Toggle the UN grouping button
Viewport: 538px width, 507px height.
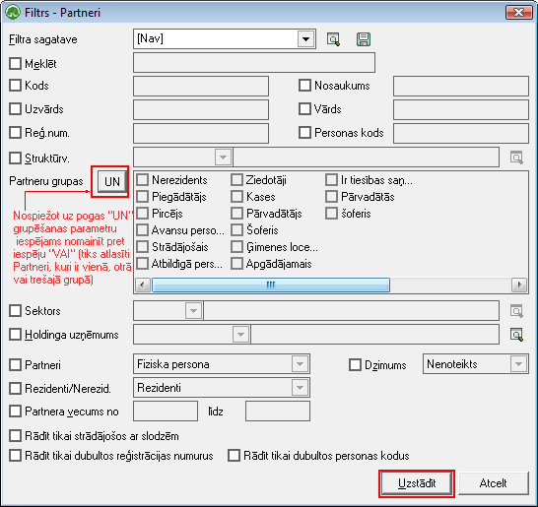coord(112,181)
